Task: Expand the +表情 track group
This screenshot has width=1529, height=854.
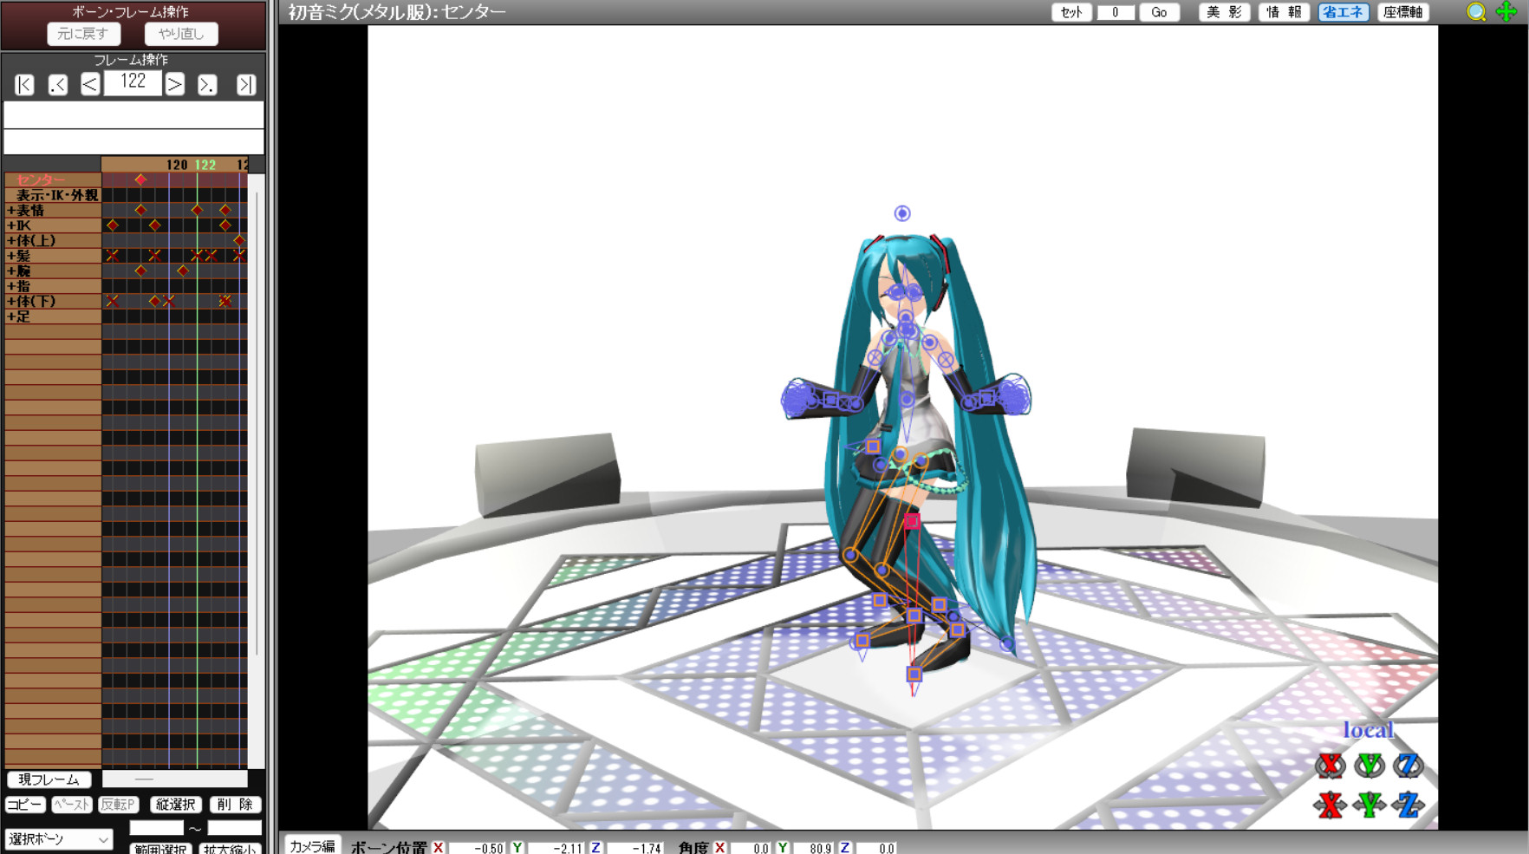Action: tap(26, 211)
